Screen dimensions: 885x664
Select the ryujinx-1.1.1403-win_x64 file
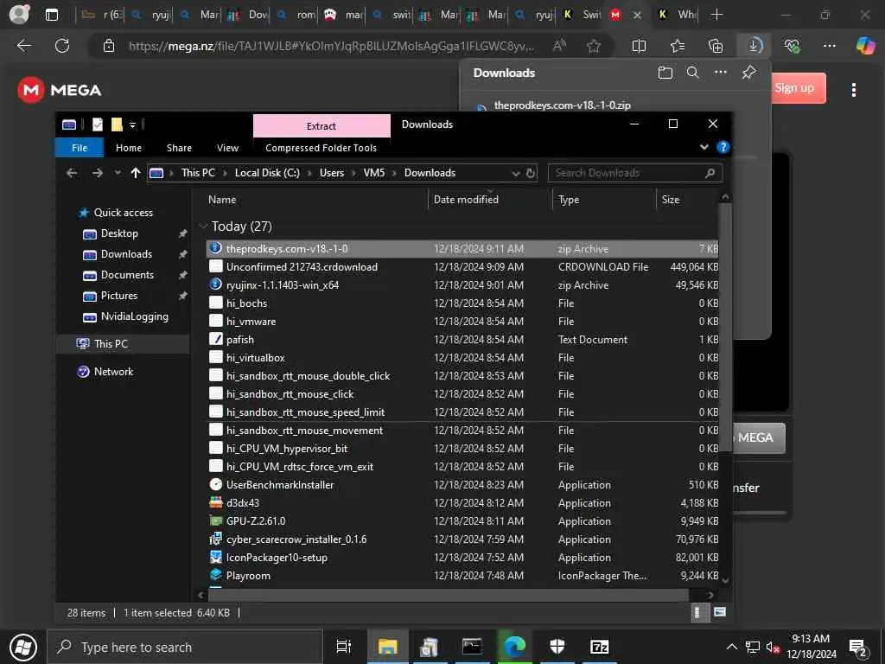point(462,285)
